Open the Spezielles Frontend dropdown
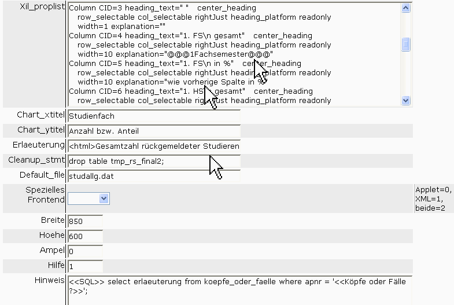The image size is (454, 305). click(88, 199)
